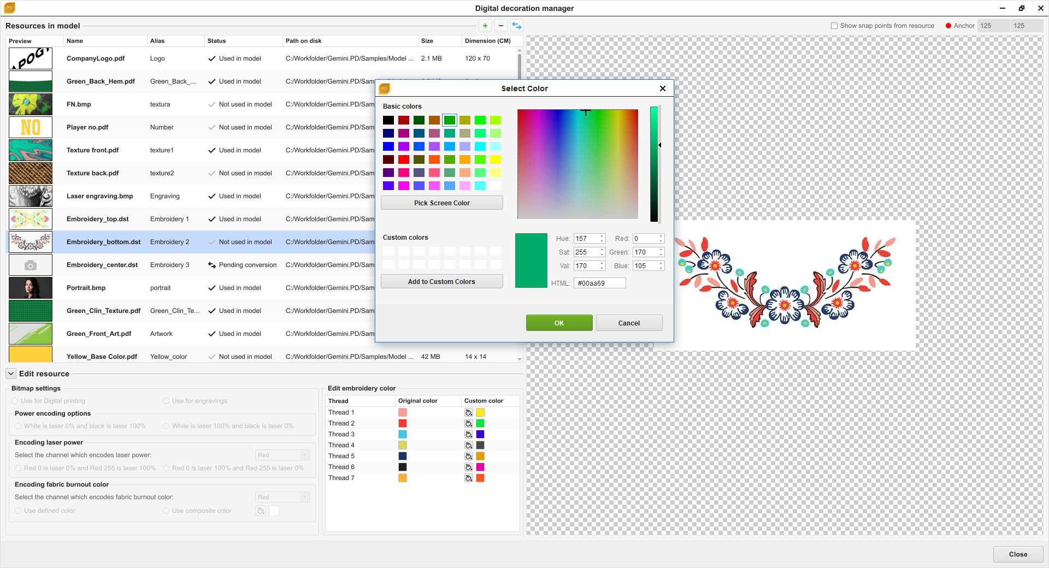Sort resources by the Status column header

coord(216,41)
